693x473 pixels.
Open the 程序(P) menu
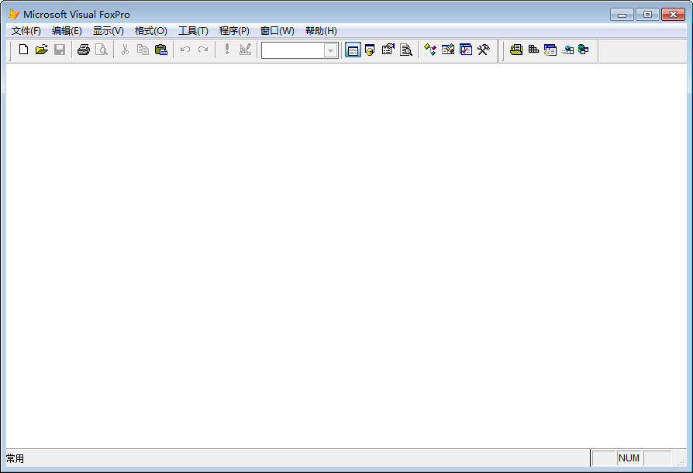point(234,31)
